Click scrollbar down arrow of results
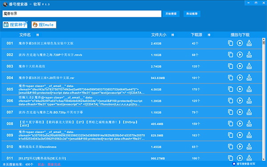The width and height of the screenshot is (267, 167). (264, 159)
